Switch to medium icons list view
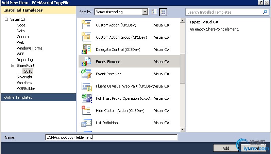This screenshot has width=271, height=154. tap(163, 12)
